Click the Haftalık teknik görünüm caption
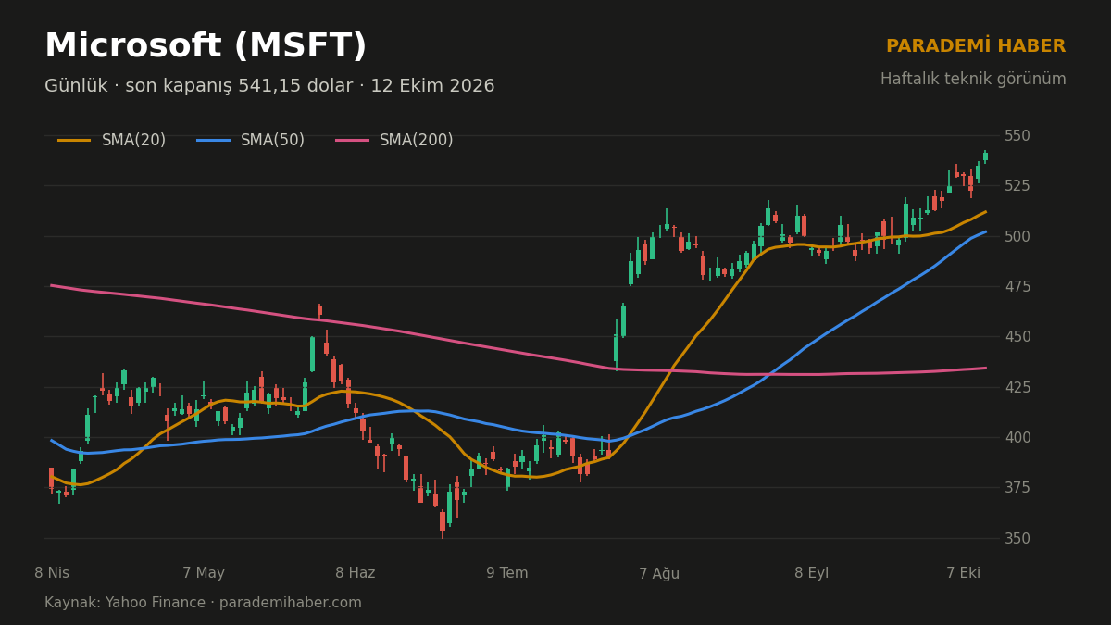1111x625 pixels. pos(973,80)
